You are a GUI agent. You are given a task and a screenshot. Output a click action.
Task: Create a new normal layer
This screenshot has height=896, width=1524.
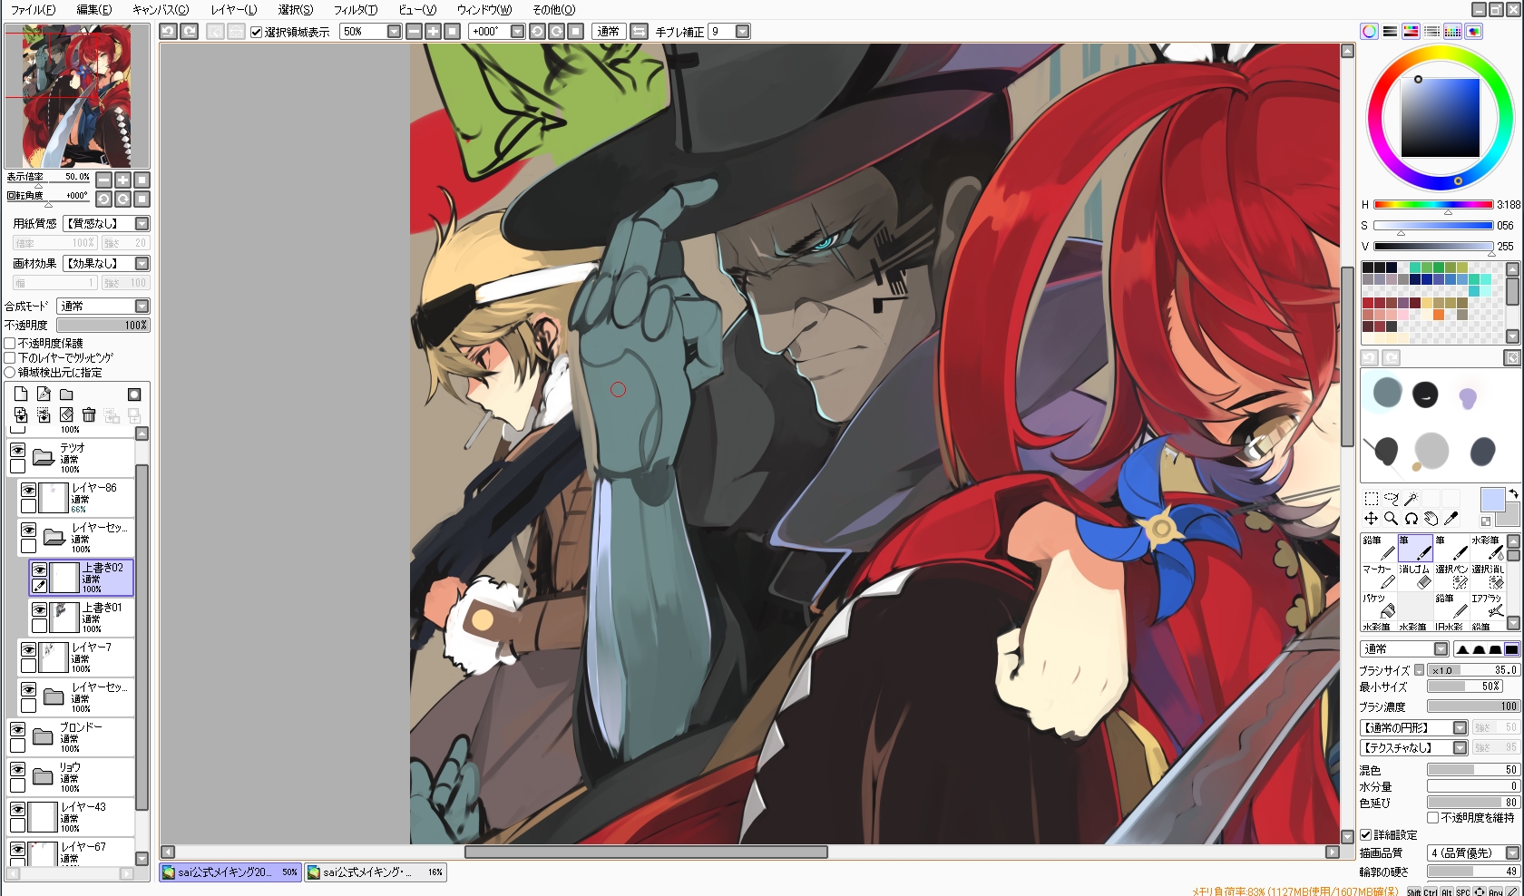coord(21,394)
